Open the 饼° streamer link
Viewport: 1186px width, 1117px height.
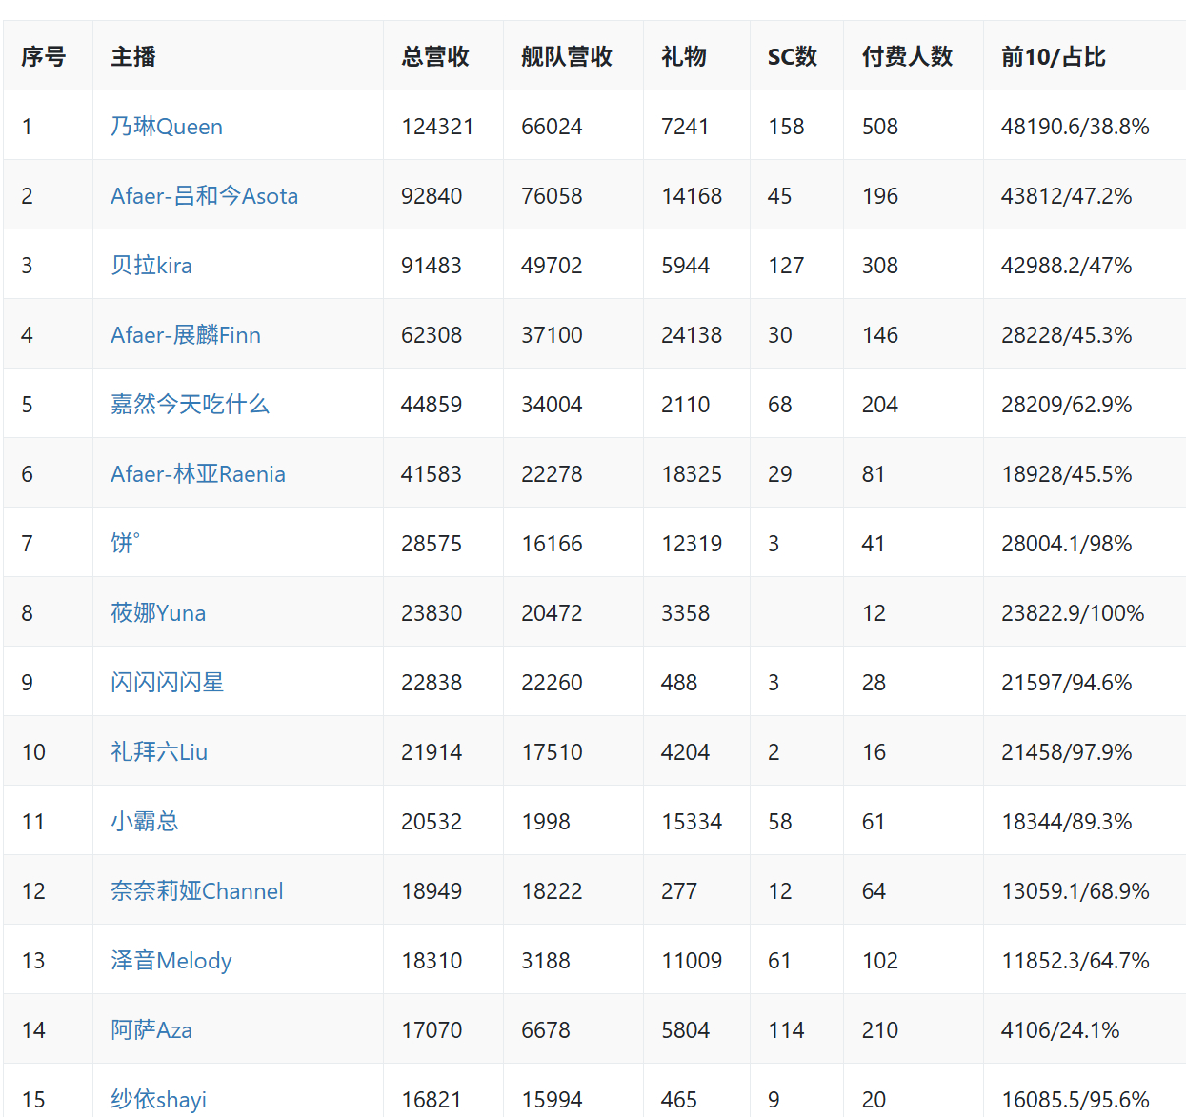(125, 544)
